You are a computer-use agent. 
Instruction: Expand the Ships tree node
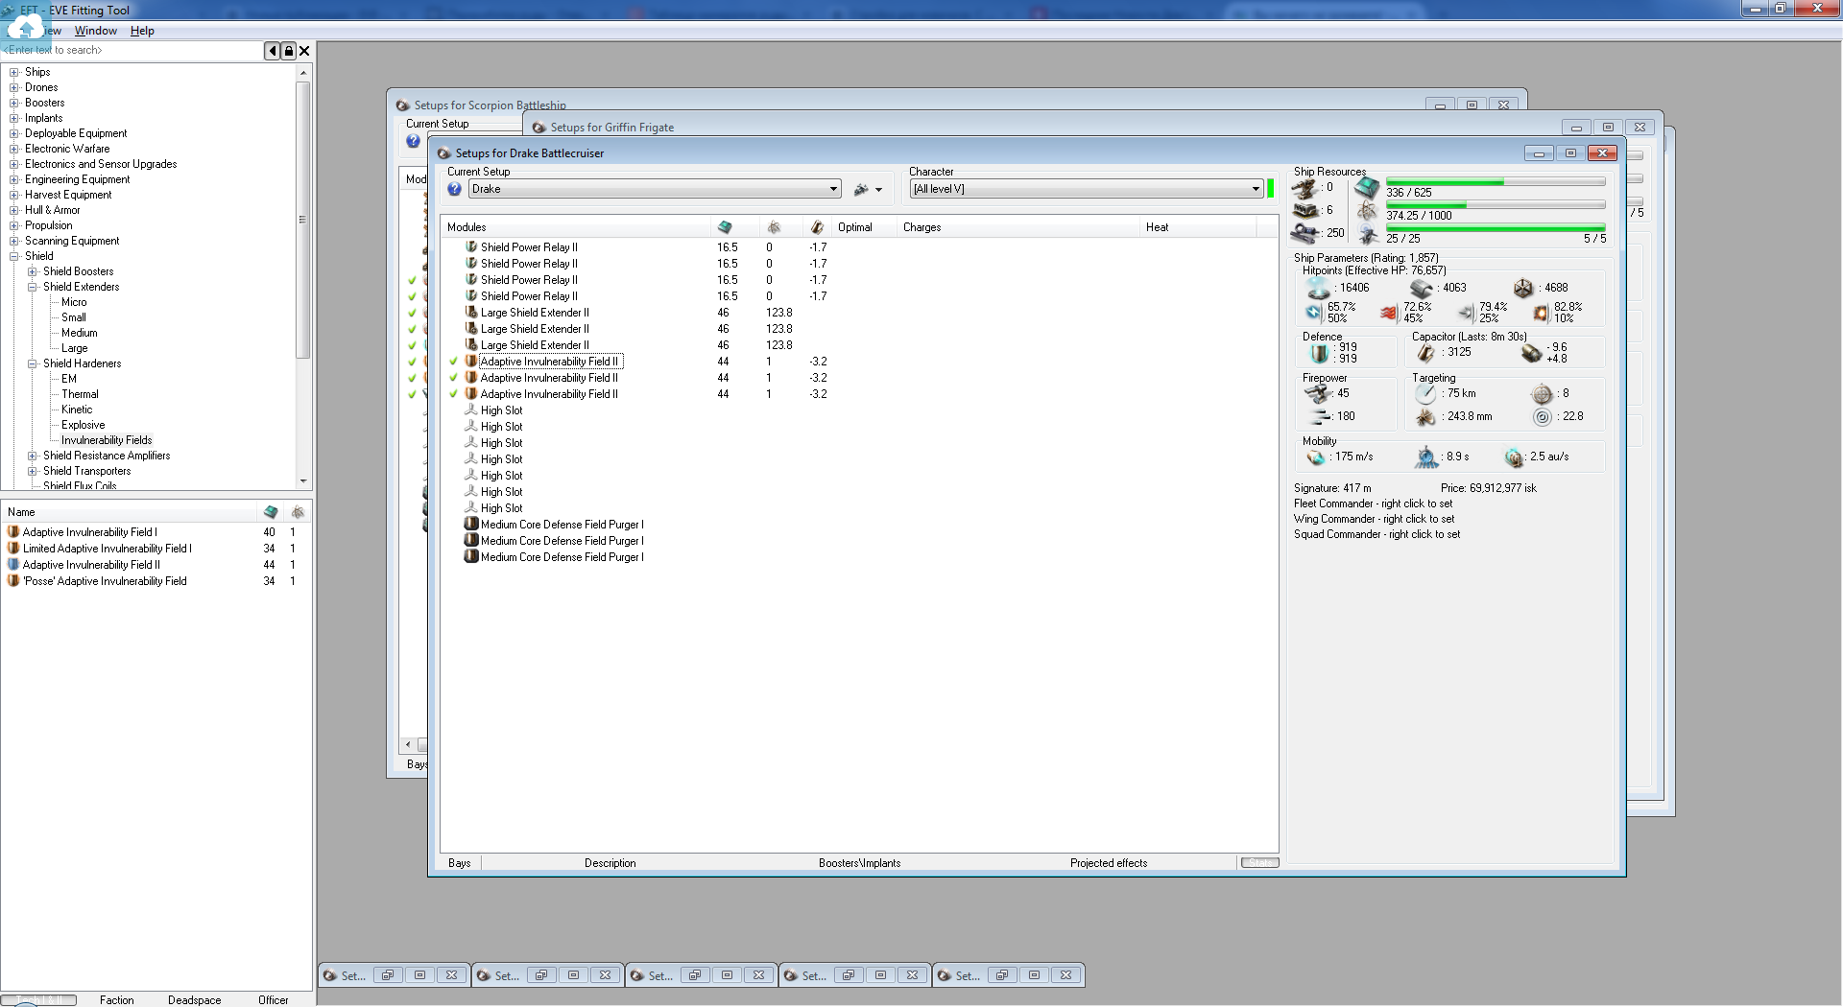tap(13, 72)
